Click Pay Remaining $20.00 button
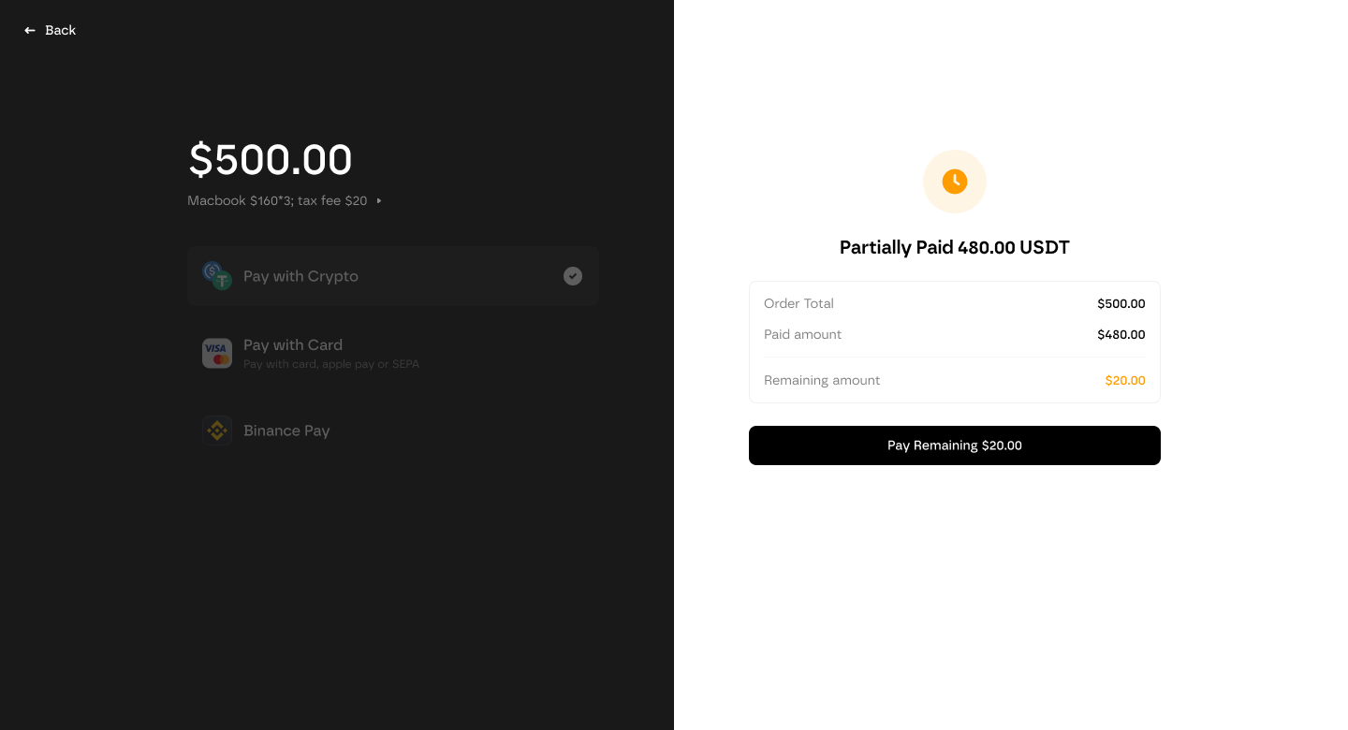The image size is (1348, 730). (x=955, y=445)
